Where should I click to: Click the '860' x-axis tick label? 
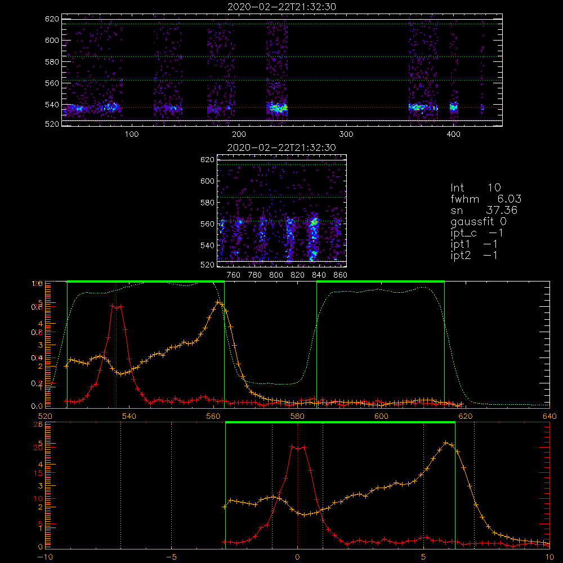coord(341,275)
